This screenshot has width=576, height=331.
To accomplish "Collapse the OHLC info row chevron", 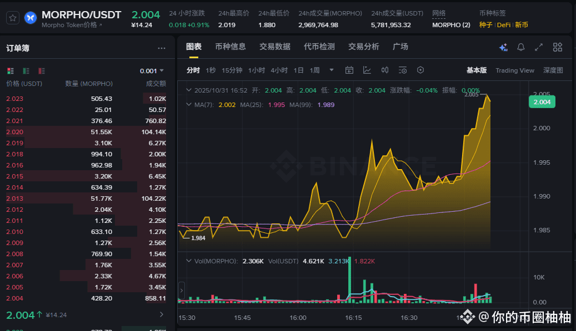I will (189, 90).
